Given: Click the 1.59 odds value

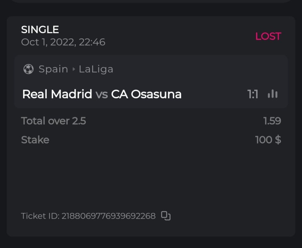Looking at the screenshot, I should coord(272,121).
